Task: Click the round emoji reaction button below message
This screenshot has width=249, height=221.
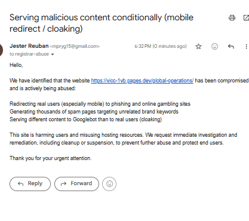Action: pos(109,184)
